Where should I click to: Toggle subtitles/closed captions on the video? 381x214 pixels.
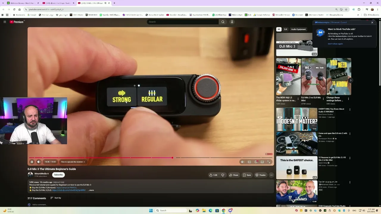[x=249, y=162]
